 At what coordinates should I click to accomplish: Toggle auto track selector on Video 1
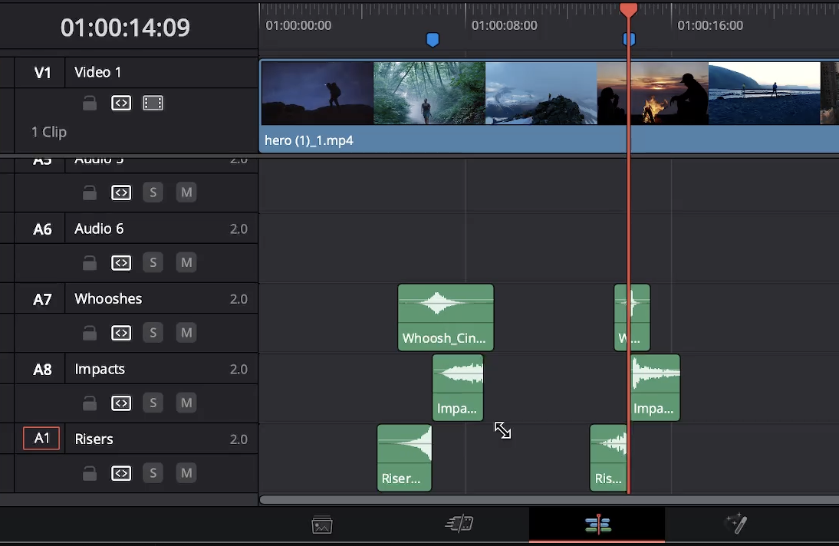(x=121, y=103)
